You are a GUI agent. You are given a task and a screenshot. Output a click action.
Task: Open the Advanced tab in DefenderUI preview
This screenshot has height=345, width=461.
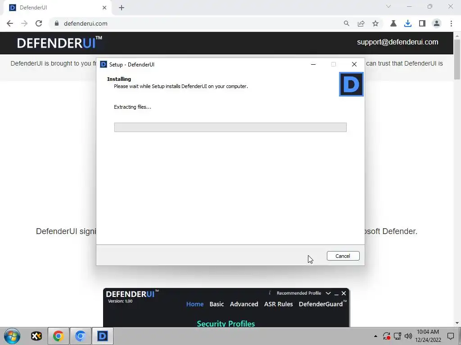pyautogui.click(x=244, y=304)
